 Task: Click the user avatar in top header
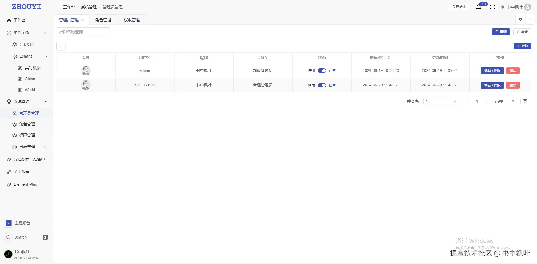click(x=528, y=7)
